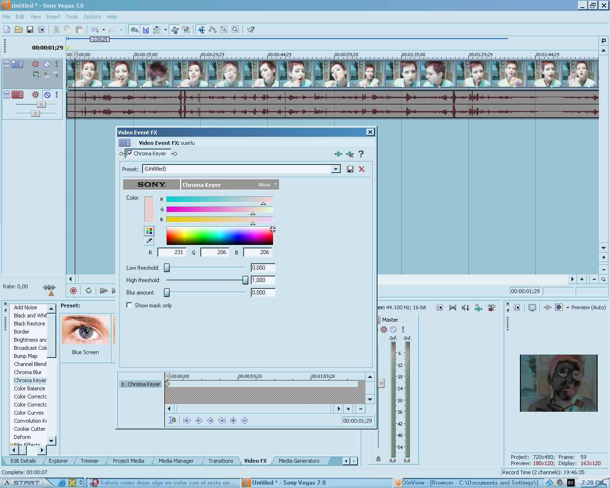The height and width of the screenshot is (488, 610).
Task: Click the Open project folder icon
Action: [x=18, y=30]
